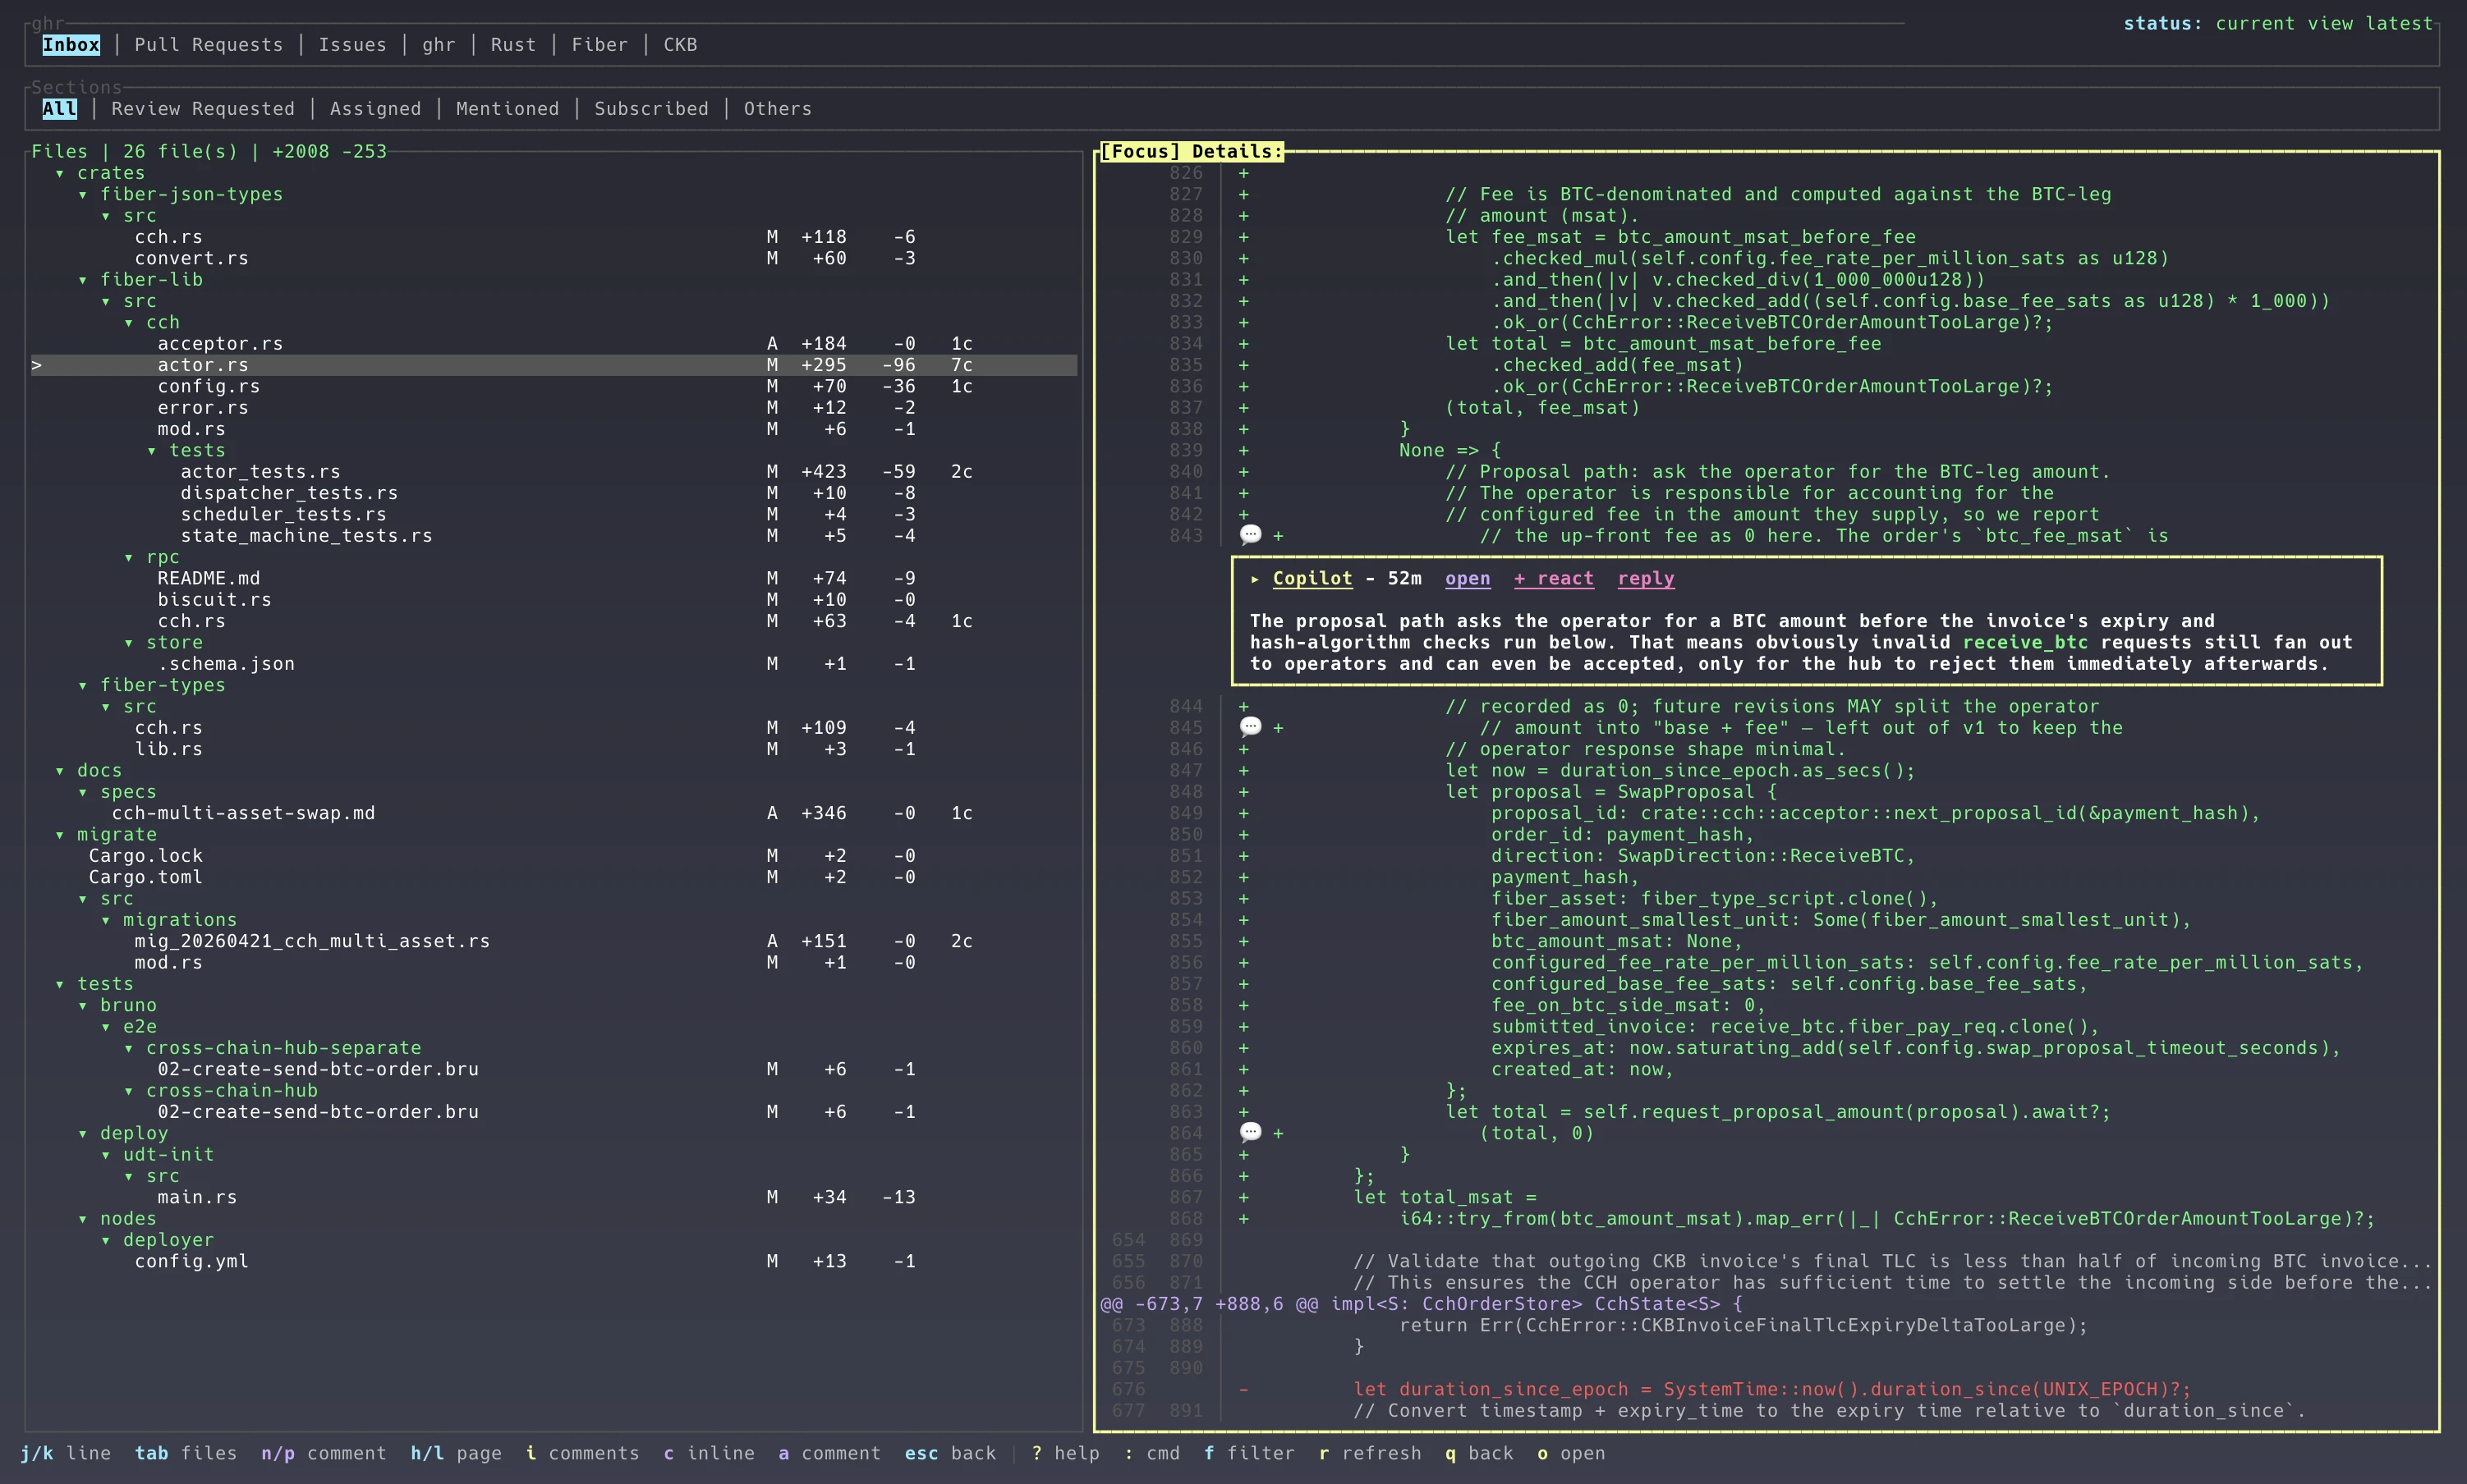Collapse the crates folder
The width and height of the screenshot is (2467, 1484).
pos(59,173)
